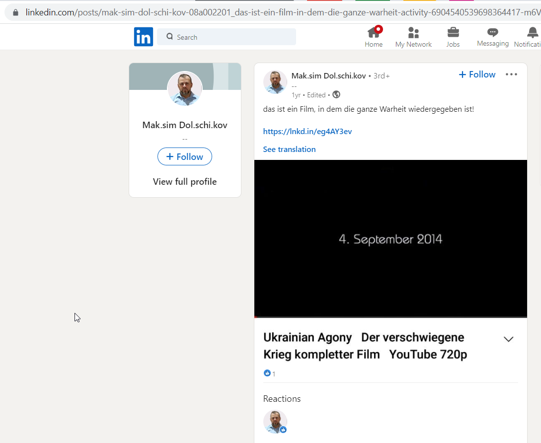
Task: Click the 3rd+ connection degree label
Action: pyautogui.click(x=382, y=76)
